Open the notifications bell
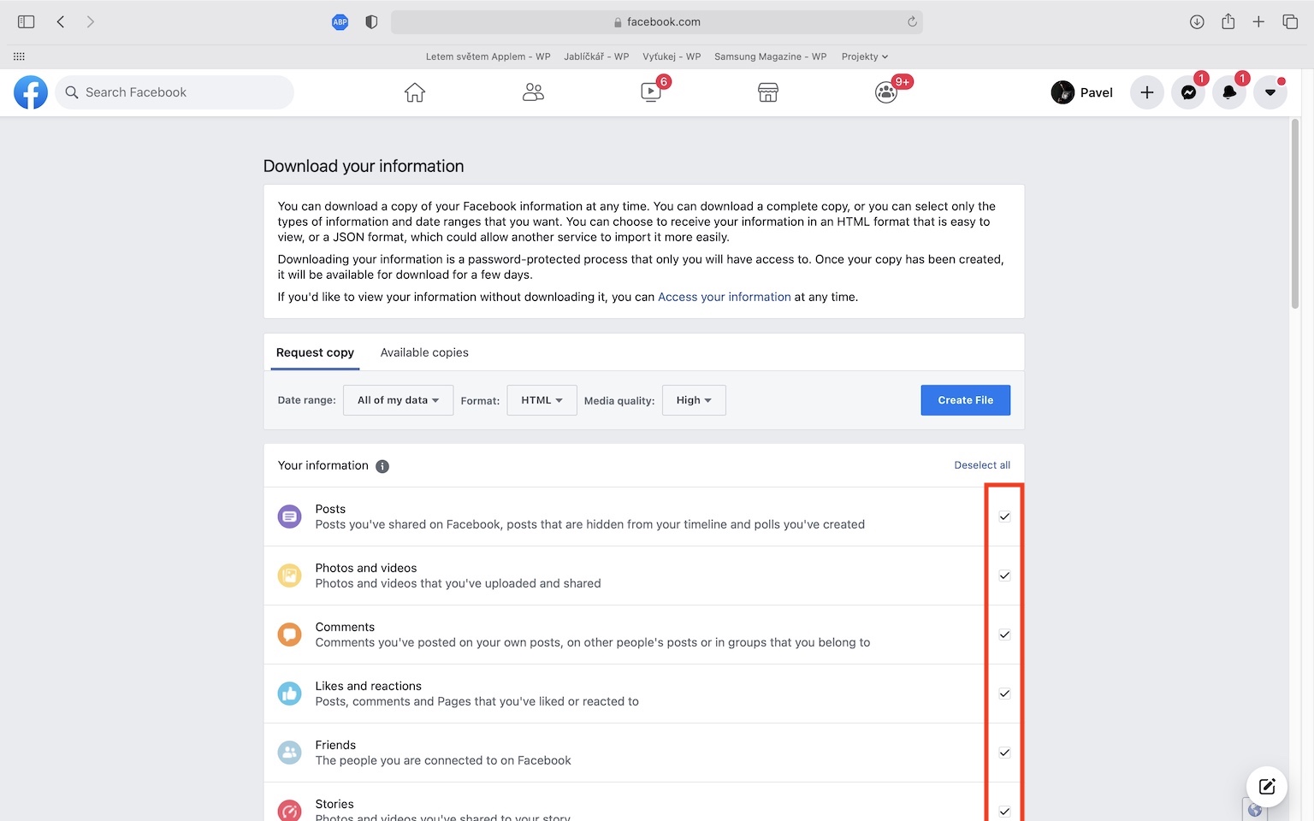 (x=1229, y=92)
